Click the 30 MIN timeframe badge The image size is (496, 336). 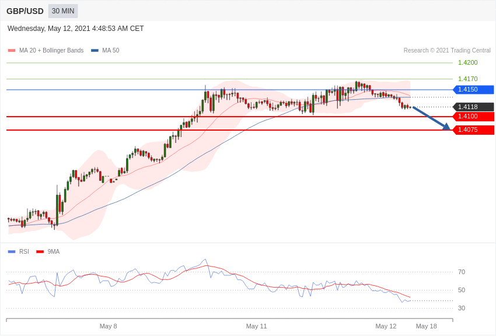(x=63, y=11)
